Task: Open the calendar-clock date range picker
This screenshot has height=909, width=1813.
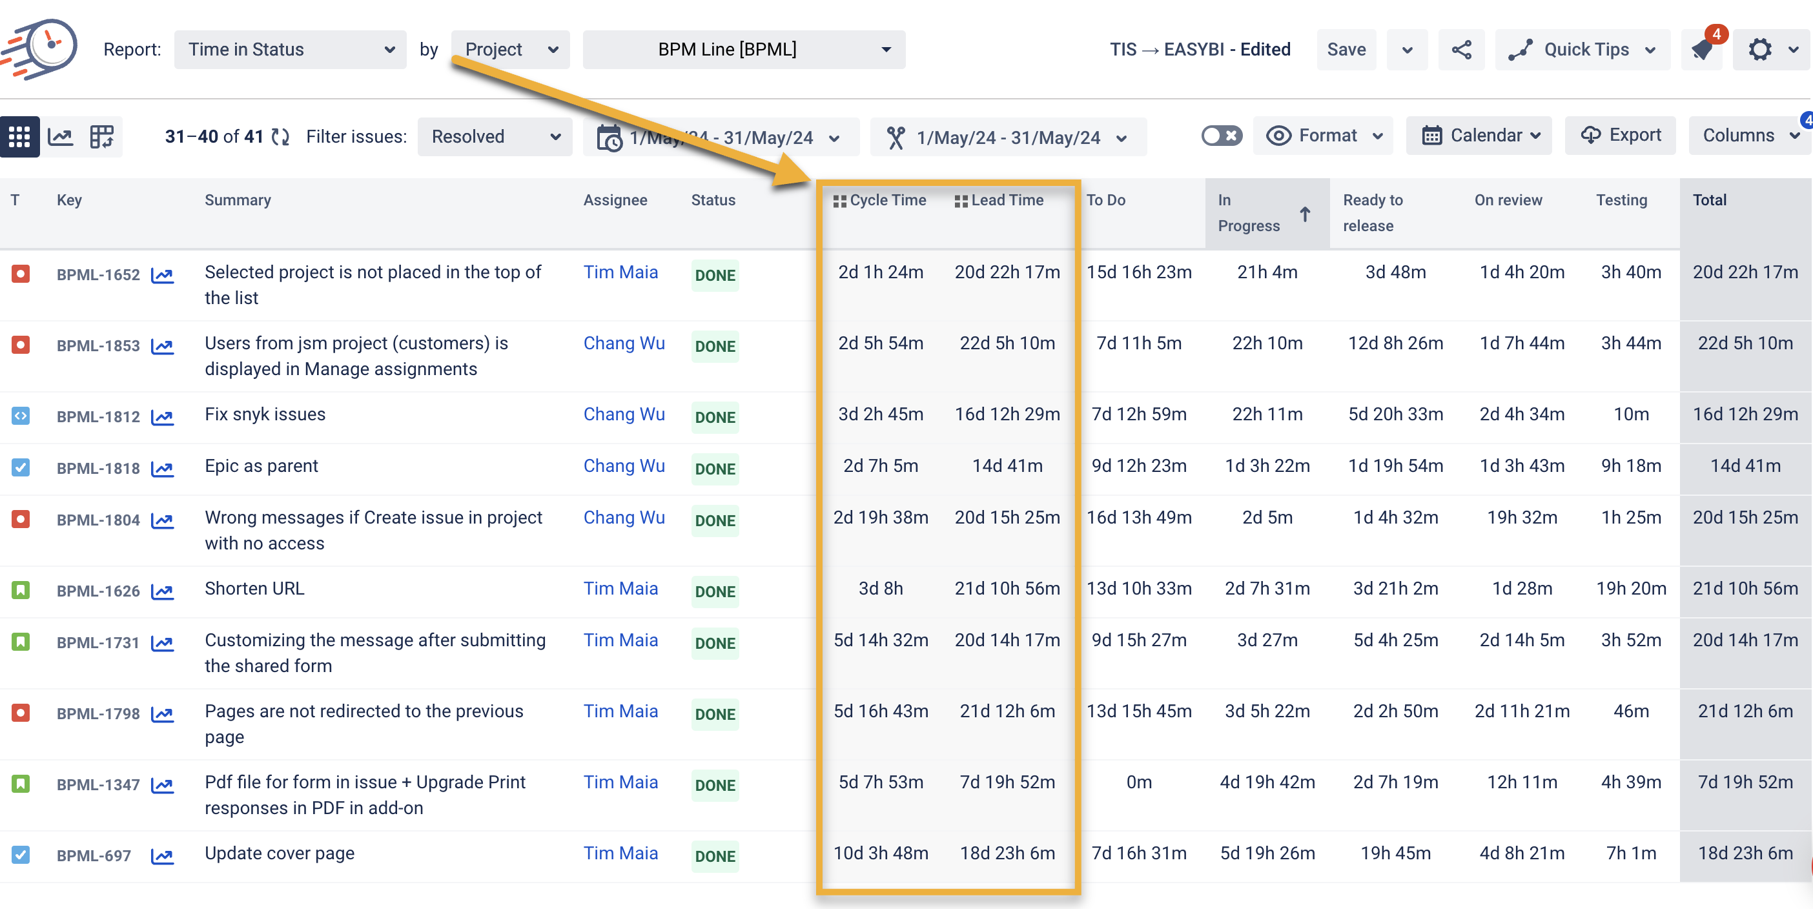Action: (721, 138)
